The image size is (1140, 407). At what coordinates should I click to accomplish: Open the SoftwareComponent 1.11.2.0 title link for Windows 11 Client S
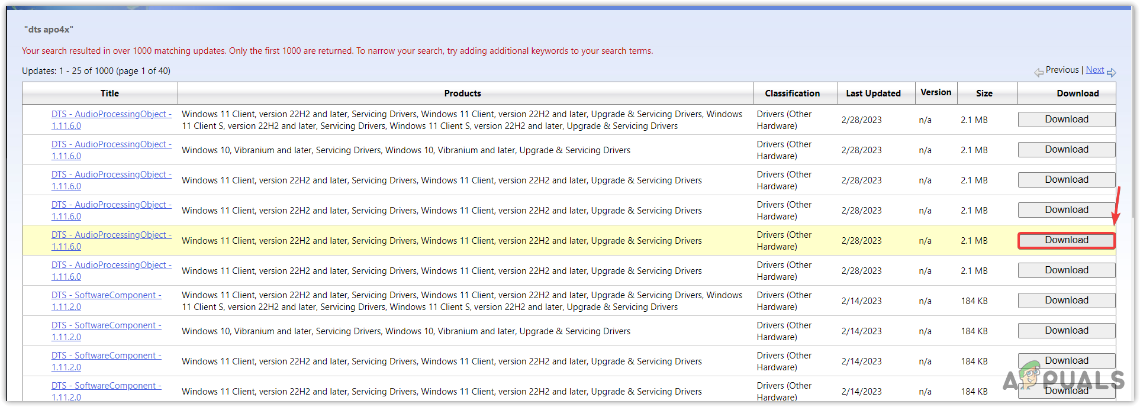click(106, 301)
